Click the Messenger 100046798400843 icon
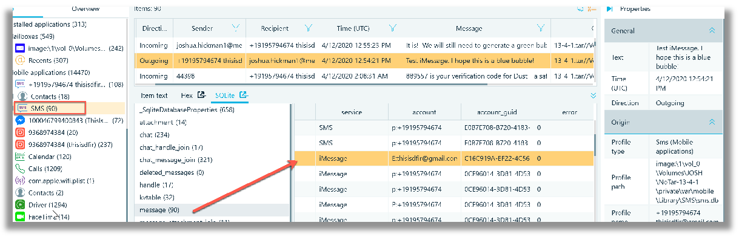Screen dimensions: 739x237 [20, 120]
